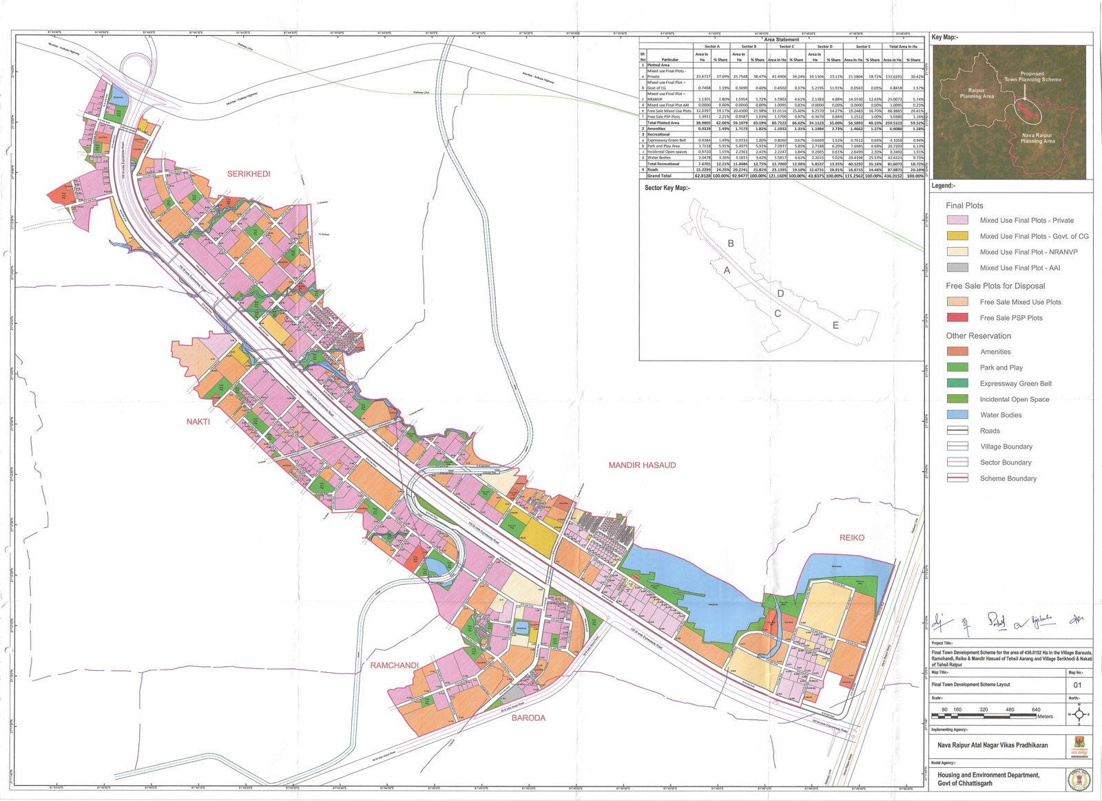Select the Amenities legend swatch
Image resolution: width=1102 pixels, height=801 pixels.
click(957, 352)
